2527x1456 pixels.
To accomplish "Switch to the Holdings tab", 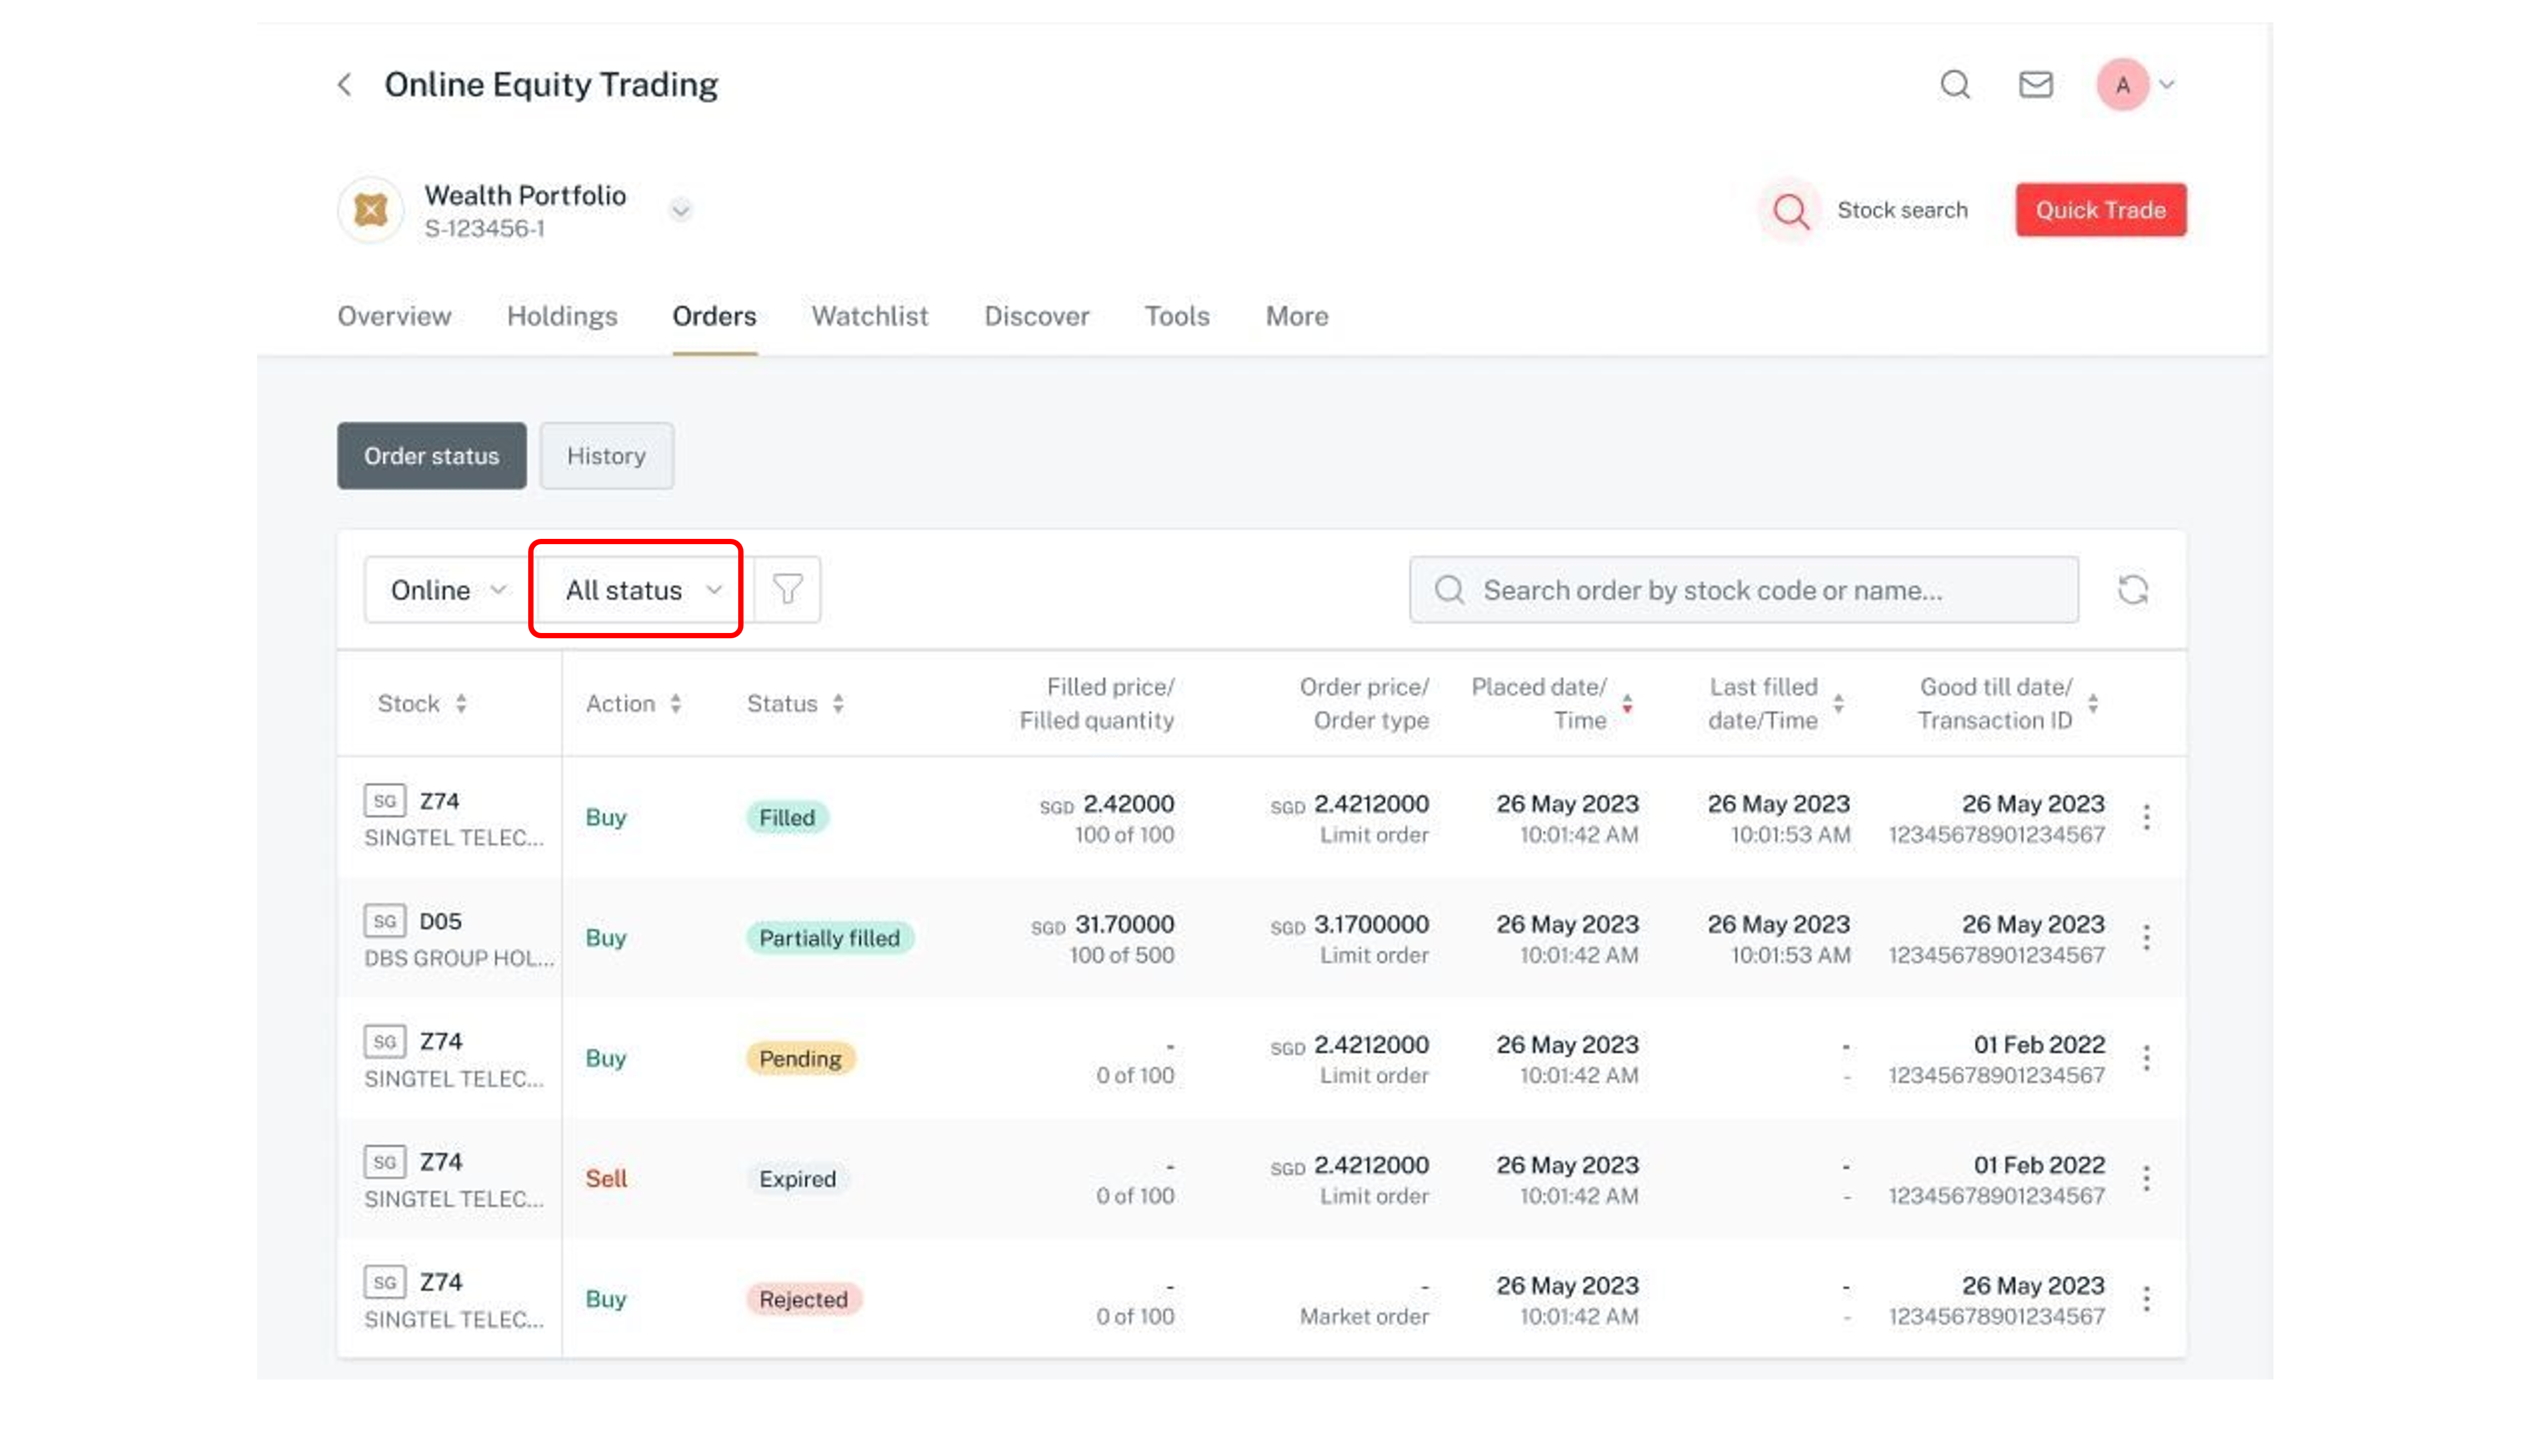I will 562,316.
